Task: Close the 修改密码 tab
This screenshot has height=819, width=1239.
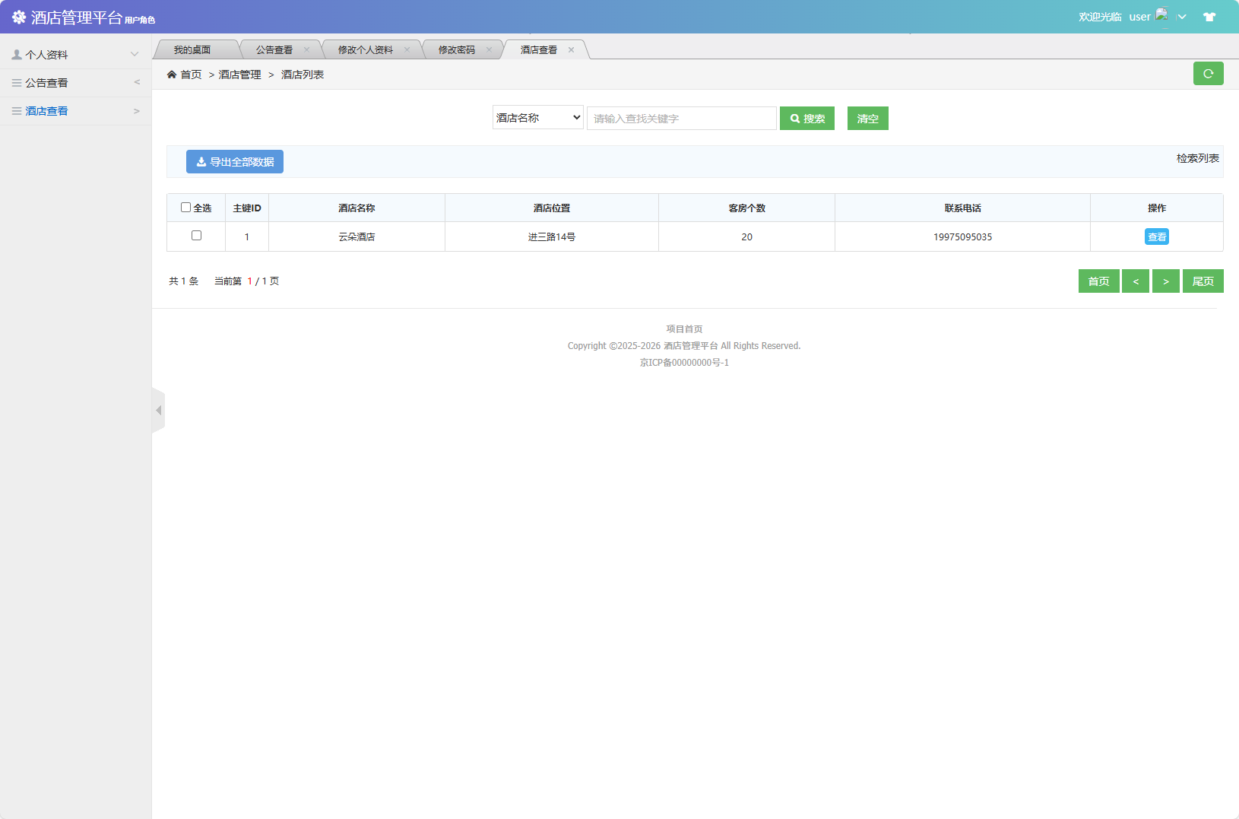Action: point(489,50)
